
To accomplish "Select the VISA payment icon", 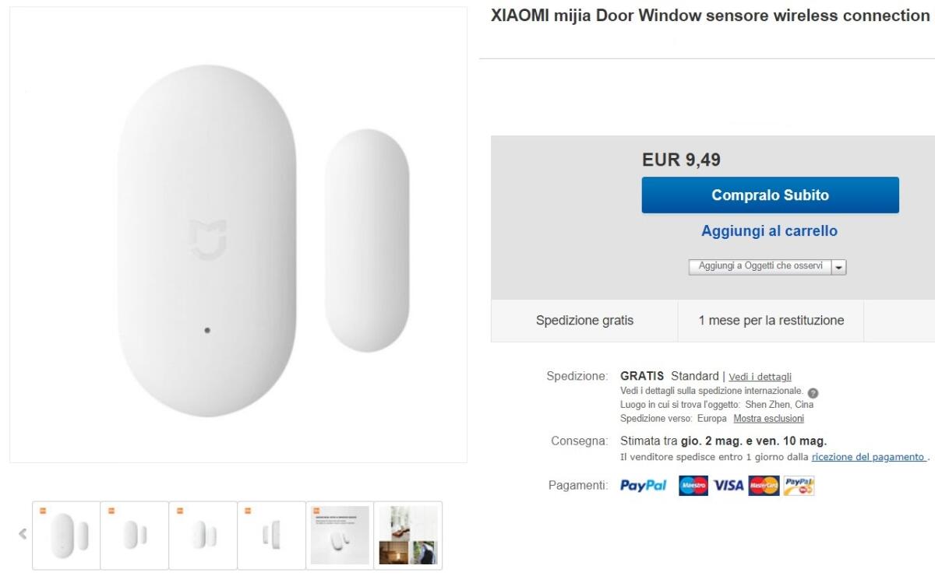I will click(729, 485).
